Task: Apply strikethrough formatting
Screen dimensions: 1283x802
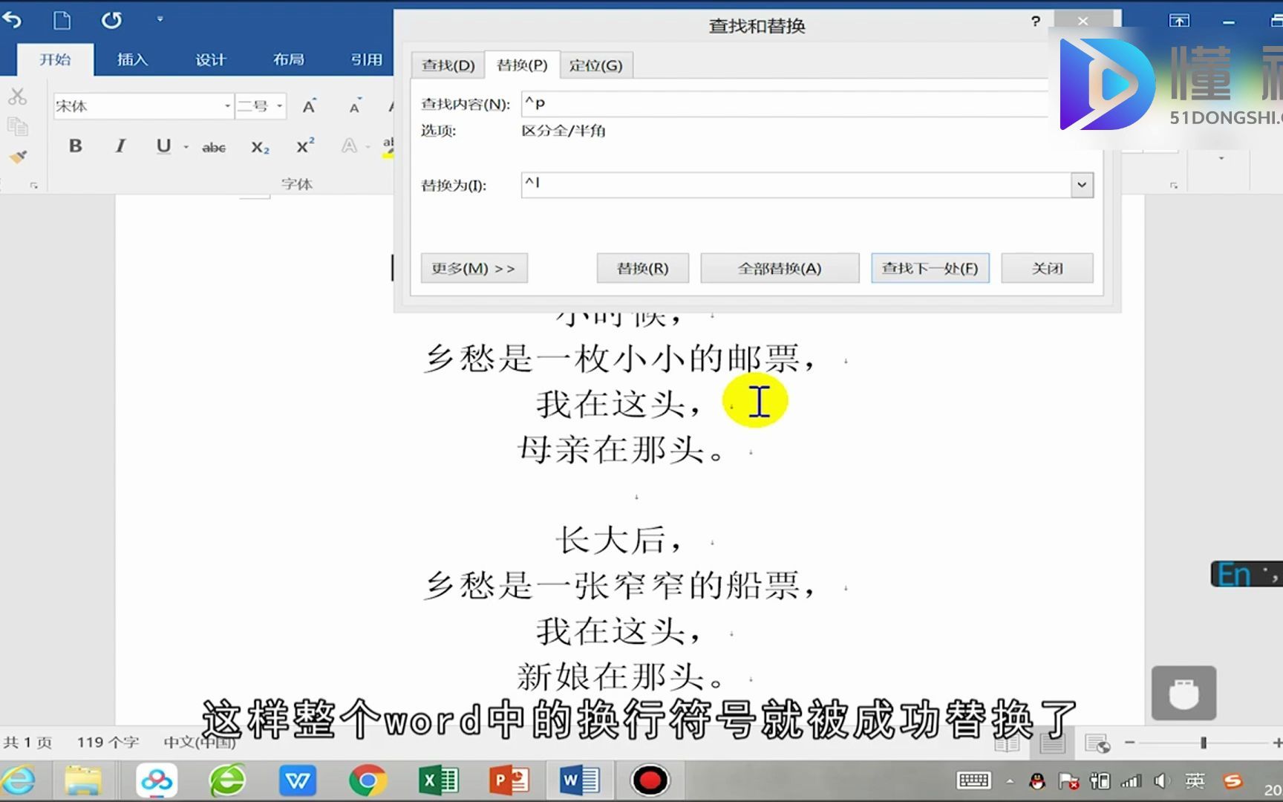Action: point(213,146)
